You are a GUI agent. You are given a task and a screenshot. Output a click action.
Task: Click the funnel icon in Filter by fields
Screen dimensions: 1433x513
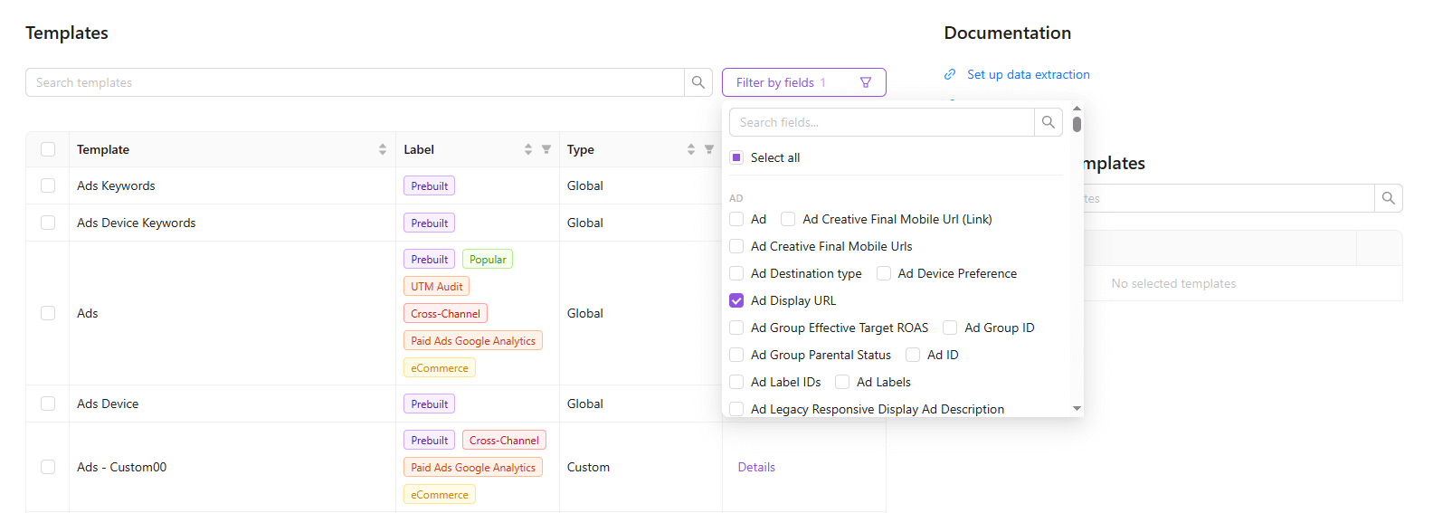click(866, 82)
